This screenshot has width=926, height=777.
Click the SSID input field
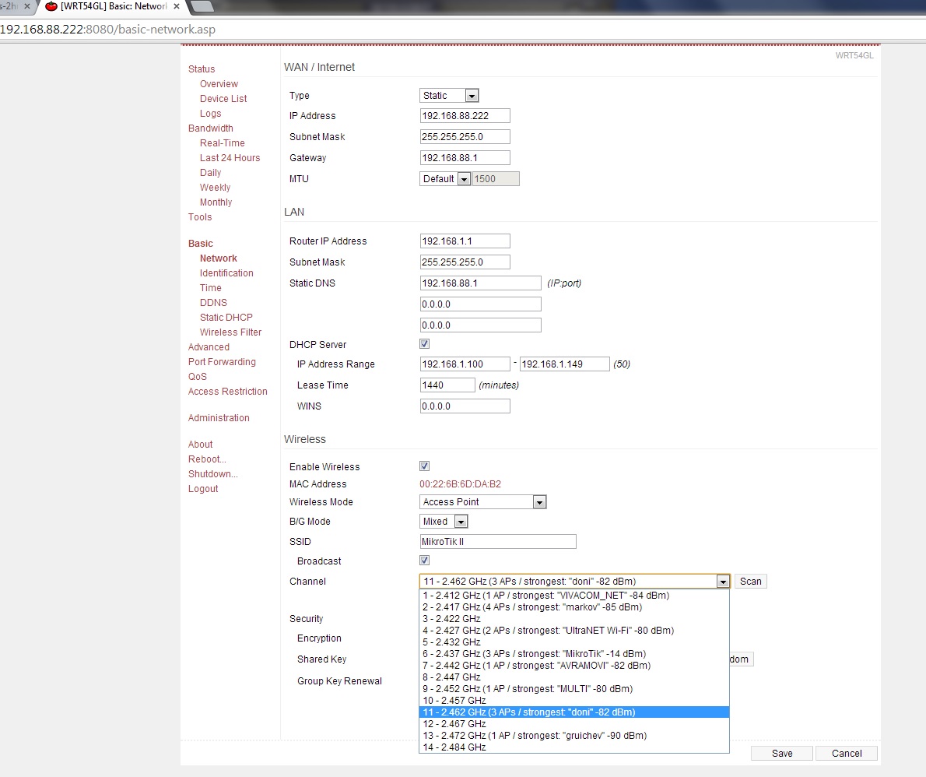click(498, 542)
